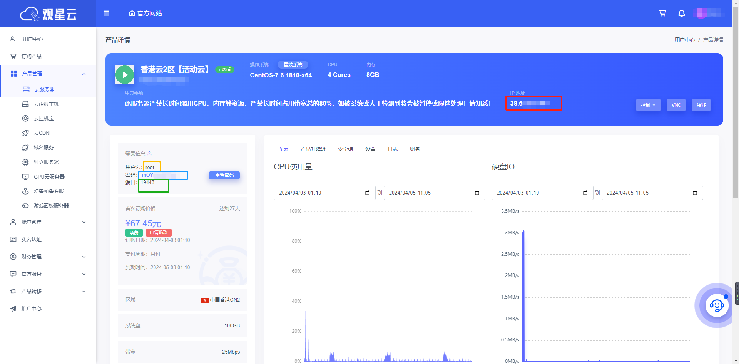Click the 独立服务器 chip icon
Screen dimensions: 739x364
point(25,162)
